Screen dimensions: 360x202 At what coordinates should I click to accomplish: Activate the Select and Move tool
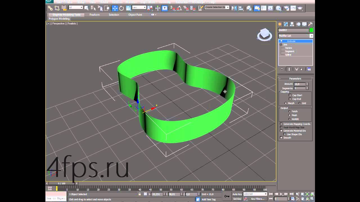(x=115, y=8)
